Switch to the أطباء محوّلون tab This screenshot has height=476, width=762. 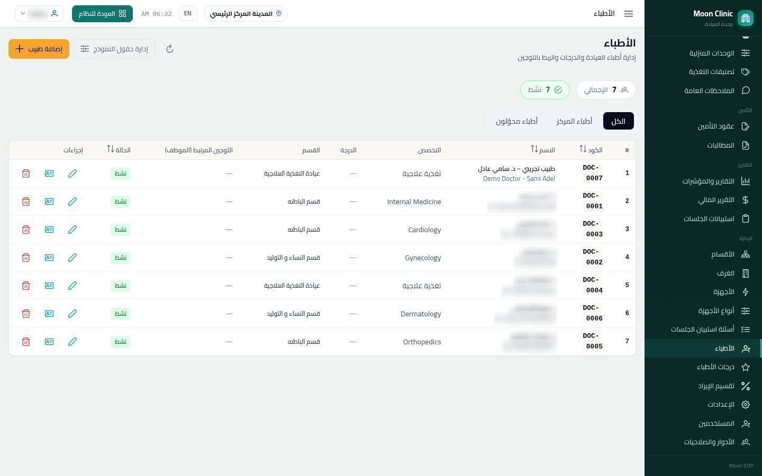click(x=516, y=121)
